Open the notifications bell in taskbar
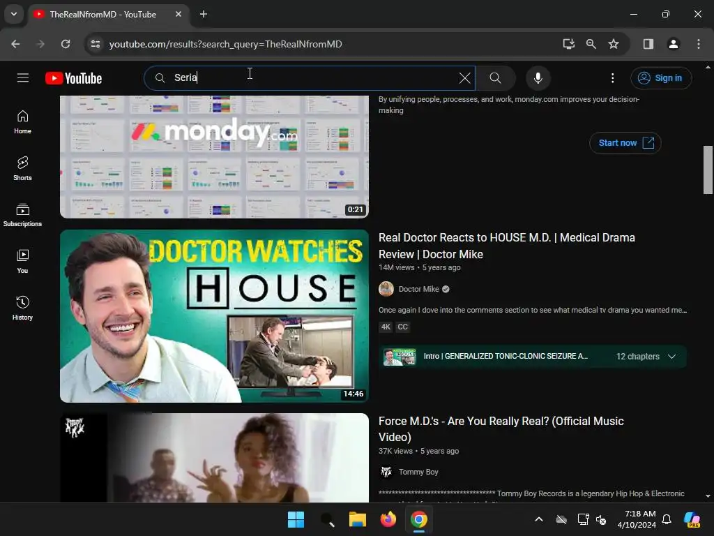714x536 pixels. point(667,519)
